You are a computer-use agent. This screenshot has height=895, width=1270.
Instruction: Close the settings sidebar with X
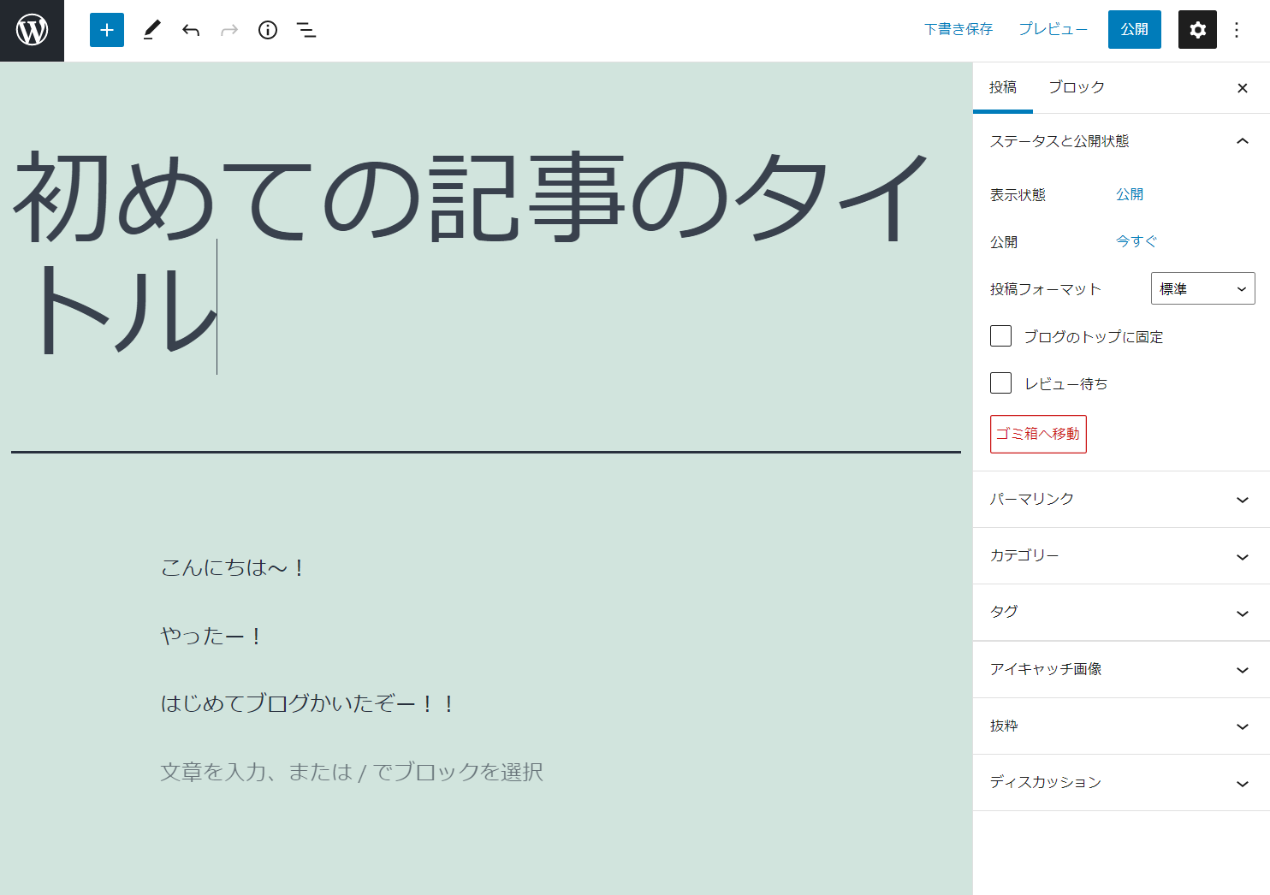tap(1243, 88)
